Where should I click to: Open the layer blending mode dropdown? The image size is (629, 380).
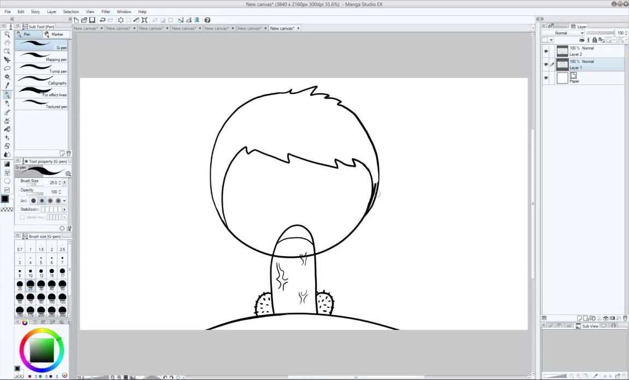562,33
